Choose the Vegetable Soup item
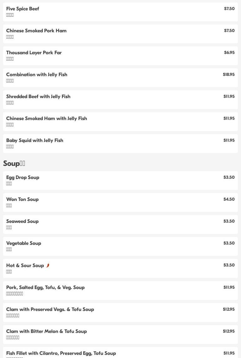241x358 pixels. point(120,246)
